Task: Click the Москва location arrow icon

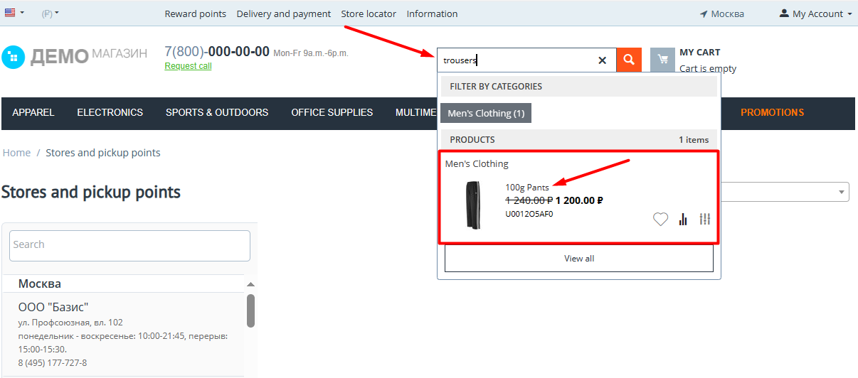Action: click(x=704, y=14)
